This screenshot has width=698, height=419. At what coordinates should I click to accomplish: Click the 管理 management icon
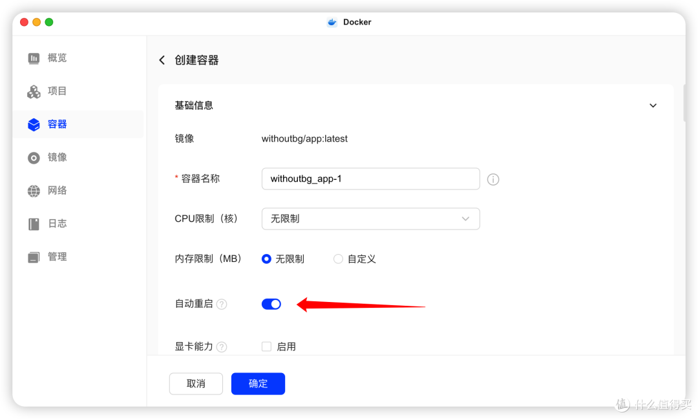[x=34, y=257]
